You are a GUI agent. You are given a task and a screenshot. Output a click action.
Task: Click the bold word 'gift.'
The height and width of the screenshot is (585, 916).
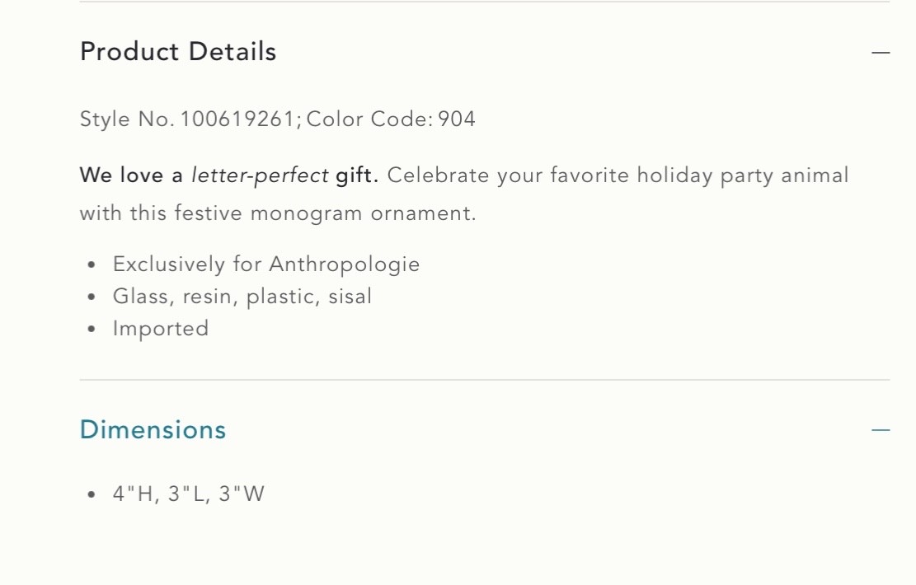357,175
